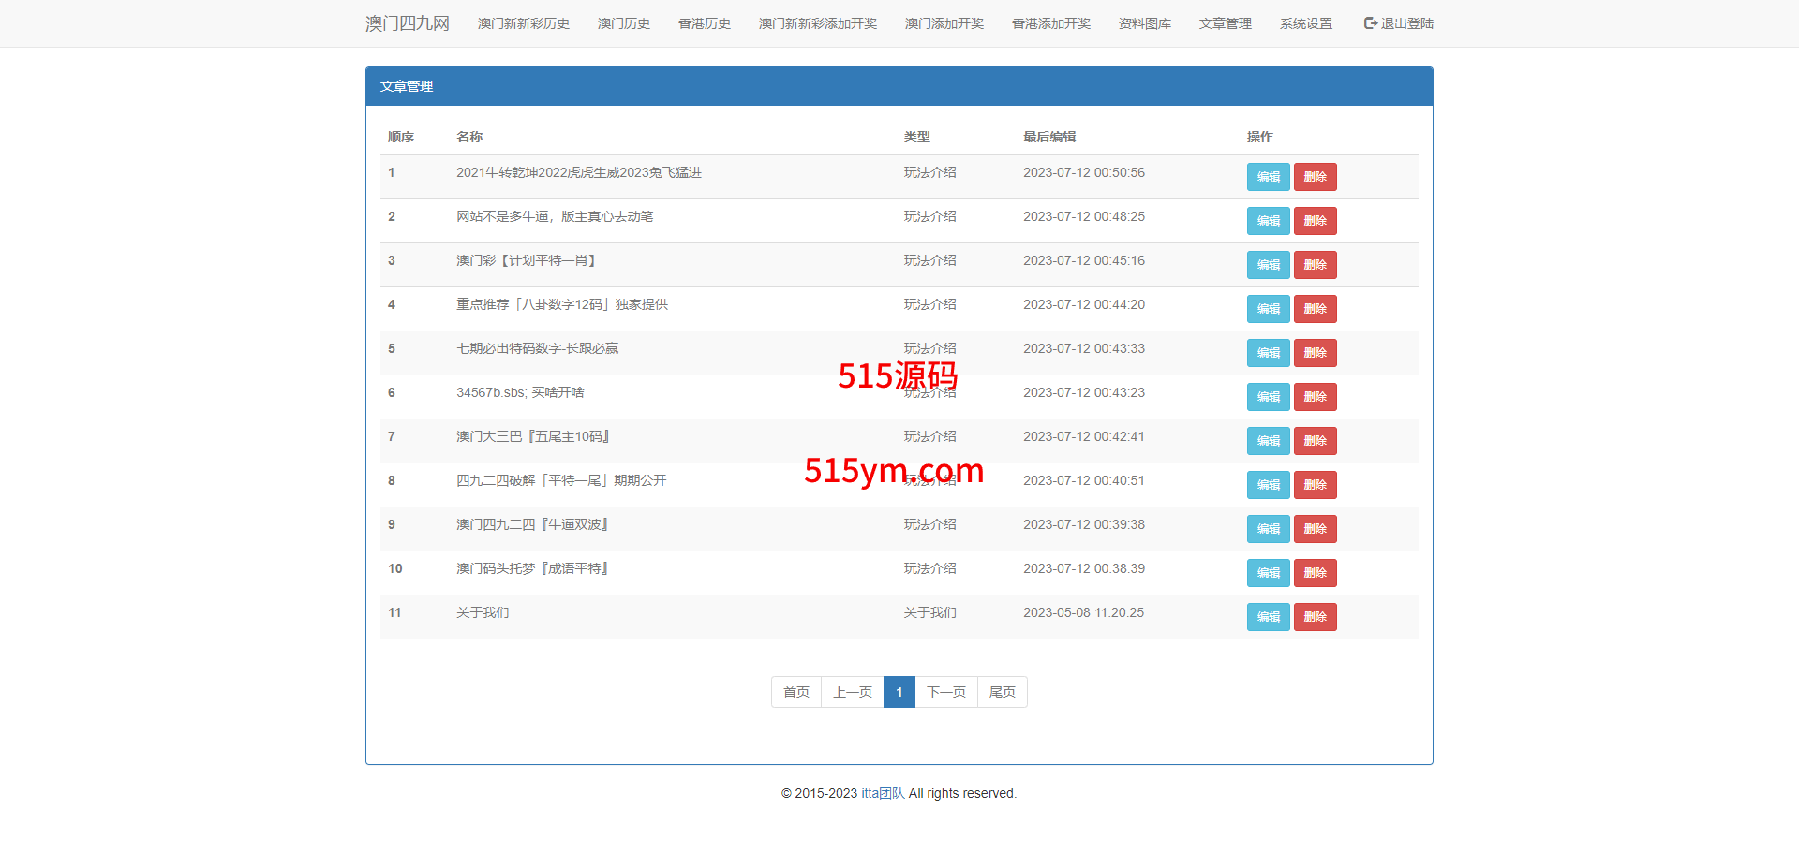Navigate to 澳门添加开奖 menu item
This screenshot has height=852, width=1799.
coord(944,23)
